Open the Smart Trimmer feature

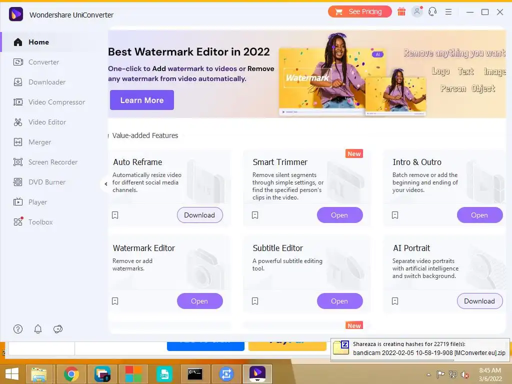(339, 215)
